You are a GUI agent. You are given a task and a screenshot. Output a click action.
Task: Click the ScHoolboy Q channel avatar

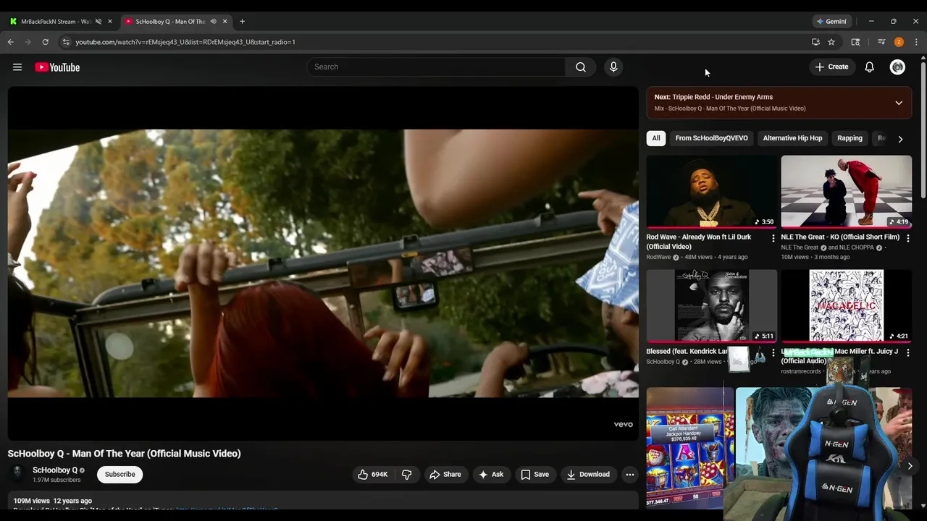click(x=17, y=474)
